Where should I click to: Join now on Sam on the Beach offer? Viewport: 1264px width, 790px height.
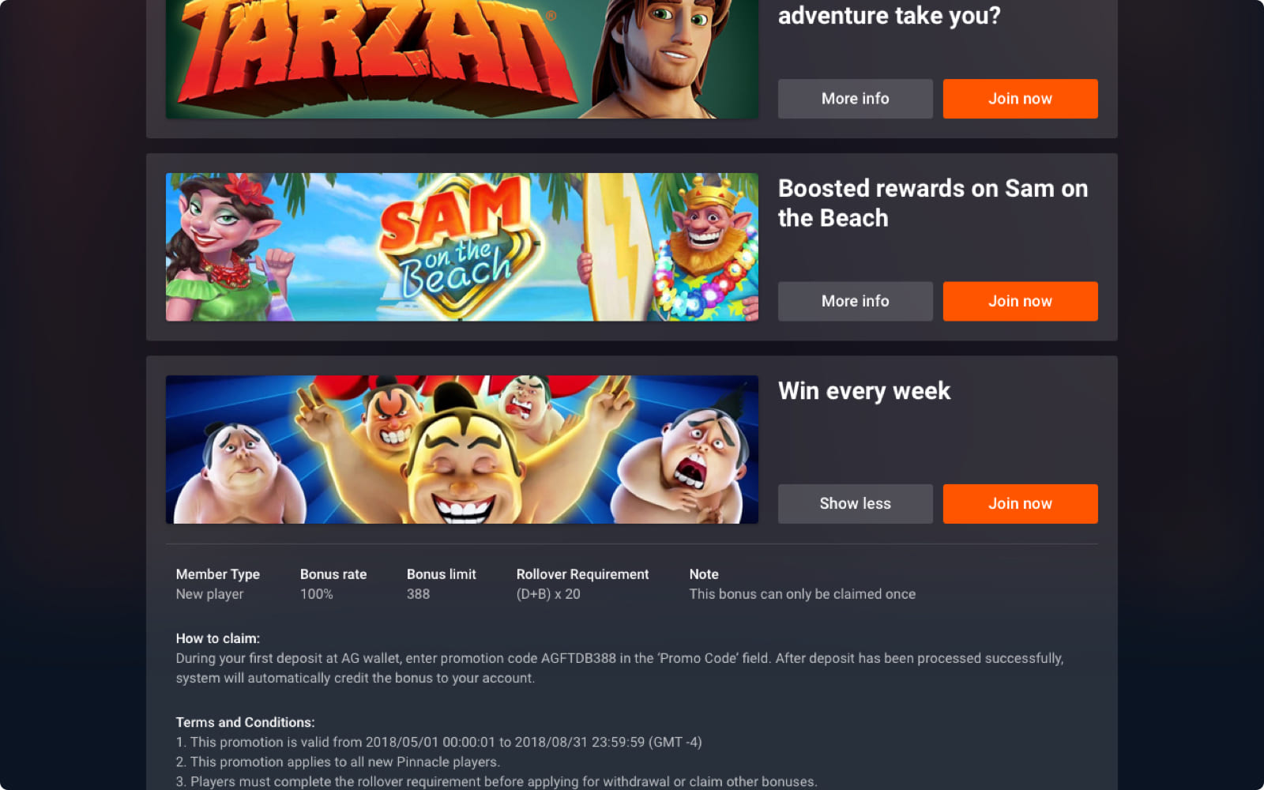1020,301
